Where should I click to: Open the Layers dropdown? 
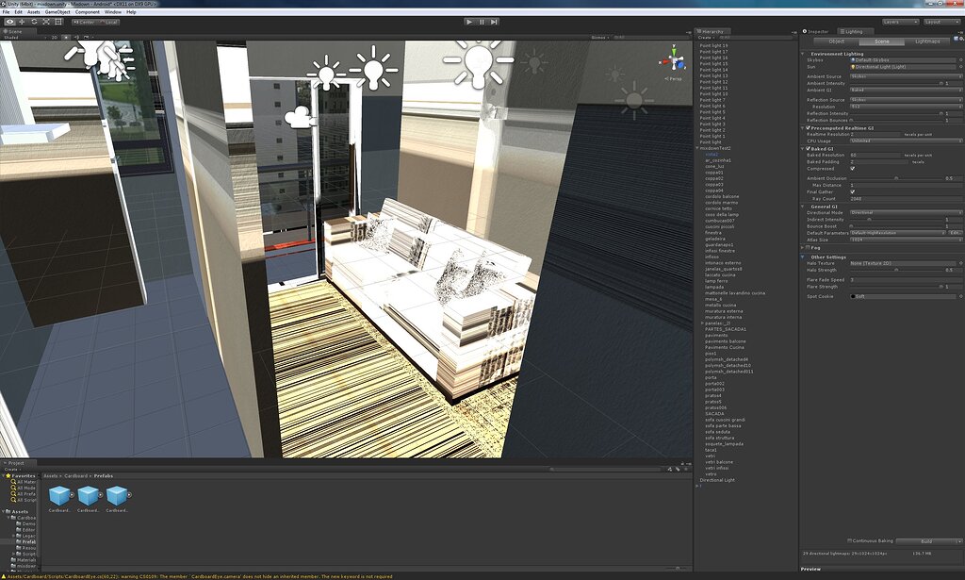click(902, 21)
